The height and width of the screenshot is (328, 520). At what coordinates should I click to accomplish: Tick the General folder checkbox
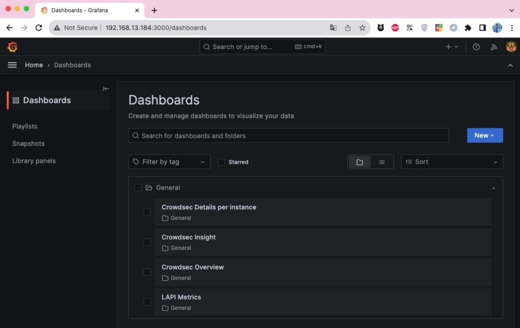coord(138,188)
